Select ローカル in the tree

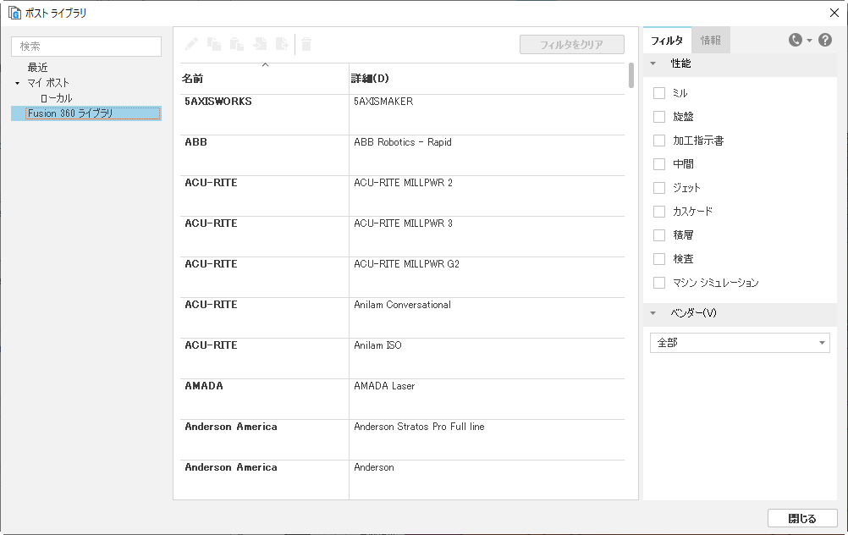tap(56, 98)
